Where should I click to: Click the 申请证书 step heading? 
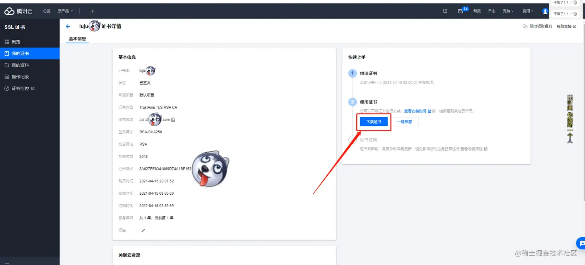click(x=368, y=73)
